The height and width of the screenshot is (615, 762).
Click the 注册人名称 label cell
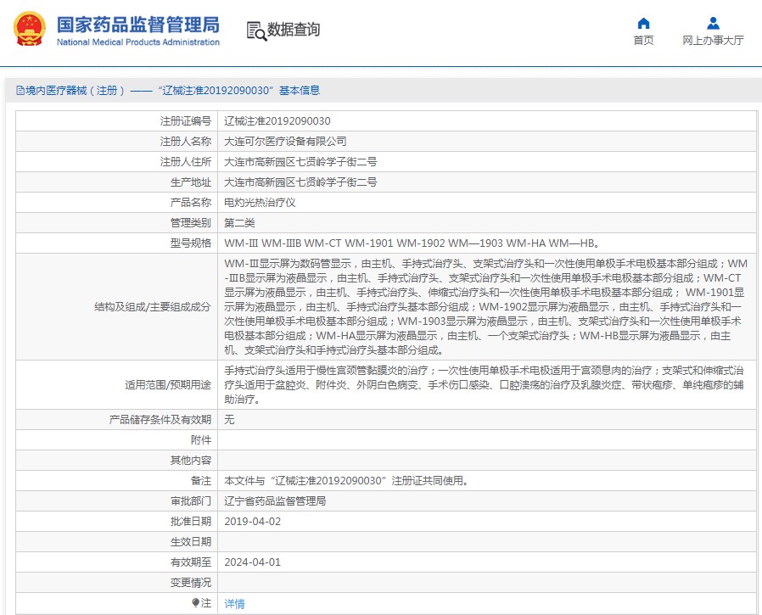click(x=116, y=142)
